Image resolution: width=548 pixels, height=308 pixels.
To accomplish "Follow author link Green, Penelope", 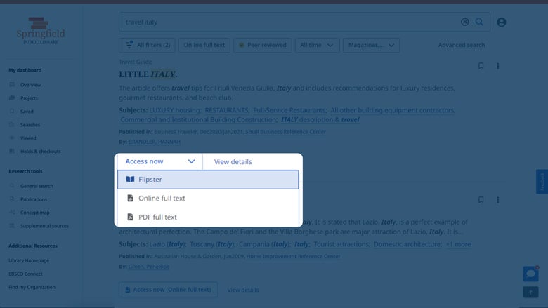I will pos(149,266).
